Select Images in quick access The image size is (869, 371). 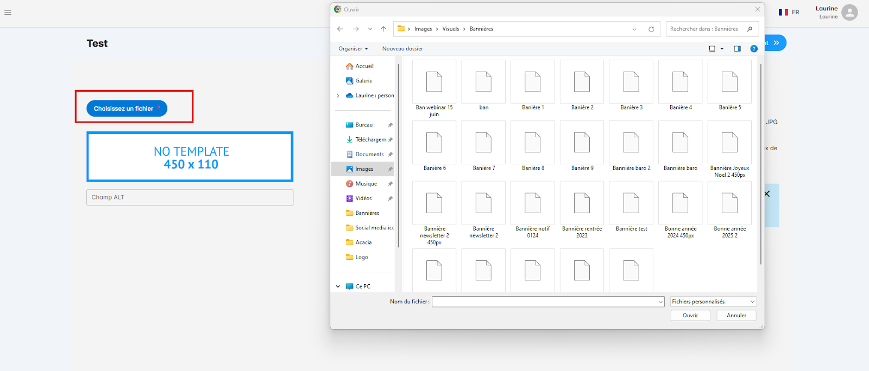(x=364, y=169)
